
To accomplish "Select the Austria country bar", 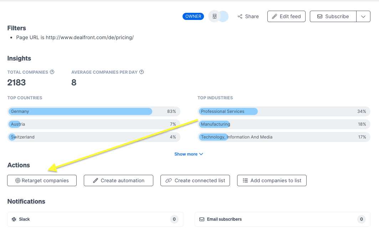I will tap(94, 124).
